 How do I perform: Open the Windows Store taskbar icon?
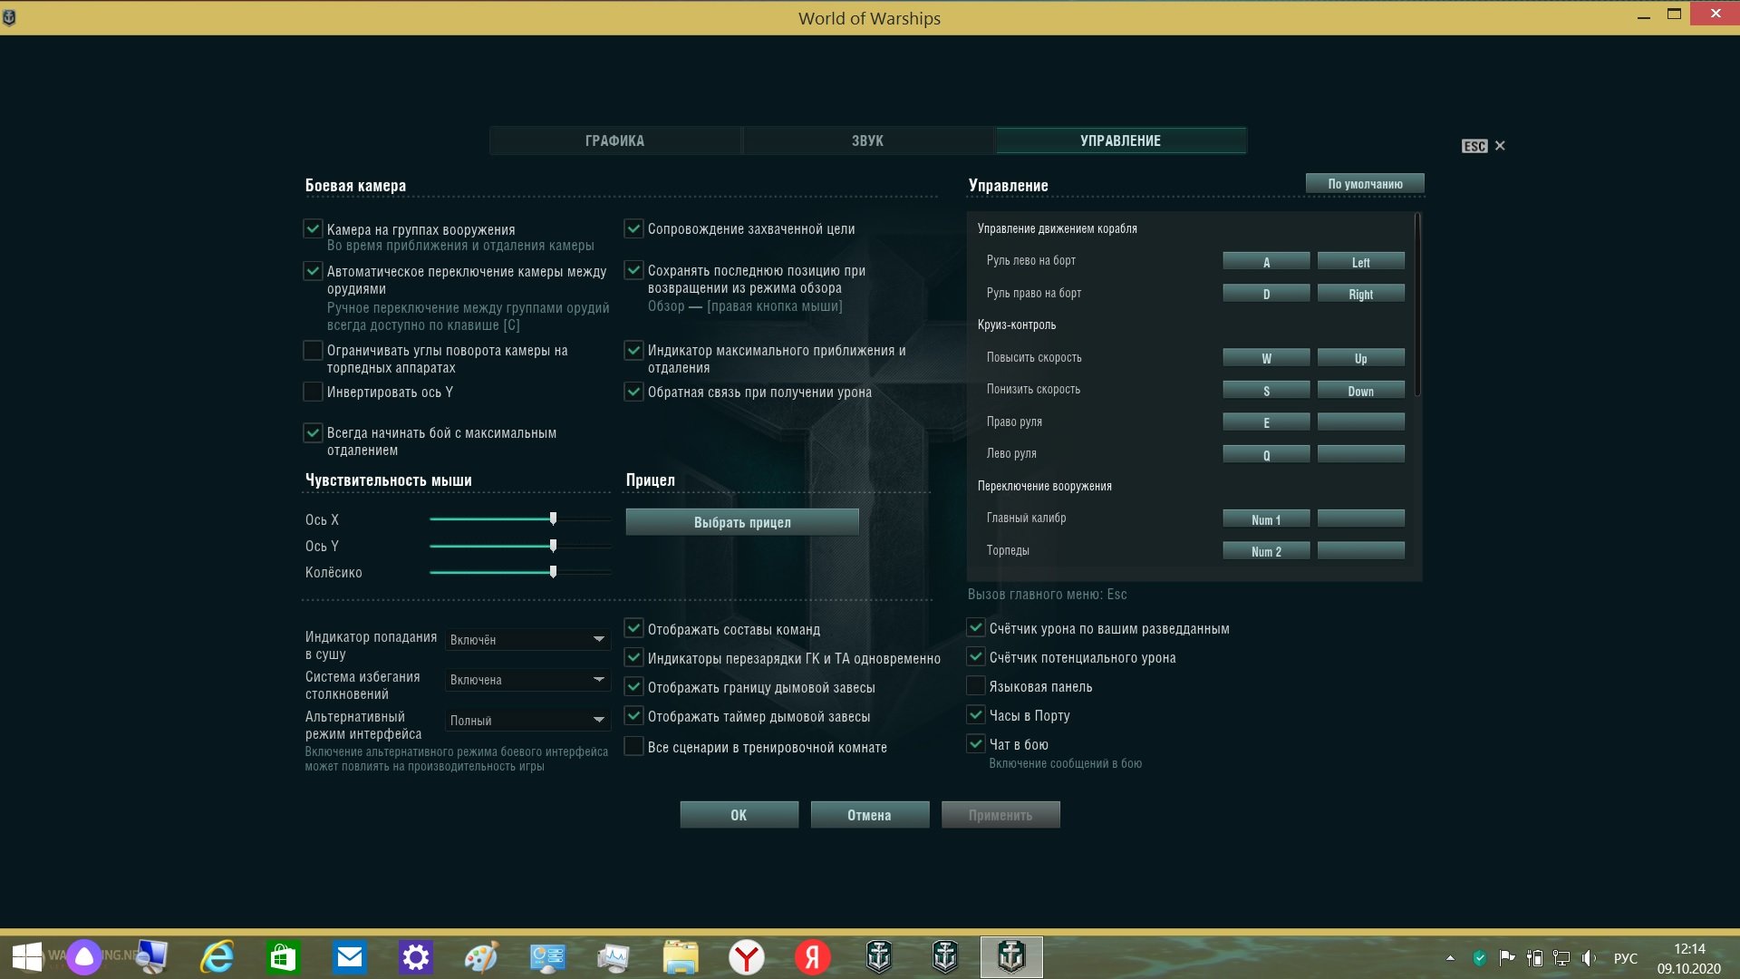[x=283, y=957]
